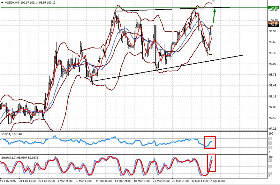Click the 27 Feb 05:00 time label

click(x=46, y=181)
